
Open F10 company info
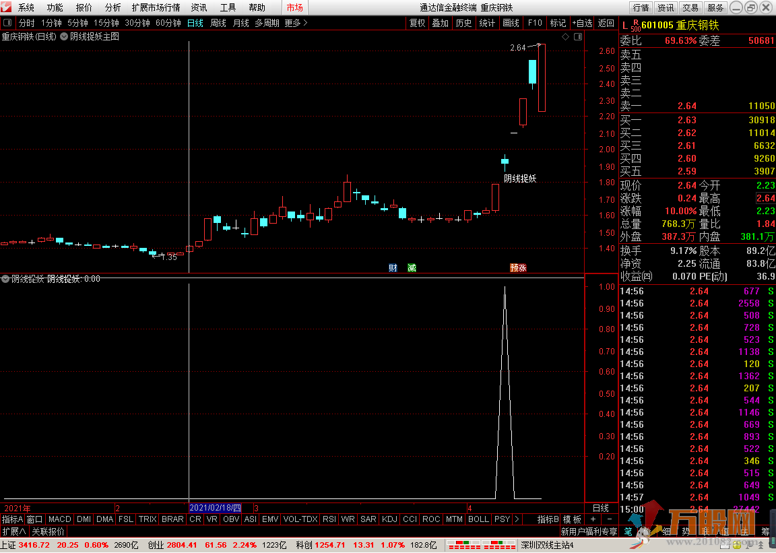pyautogui.click(x=535, y=23)
